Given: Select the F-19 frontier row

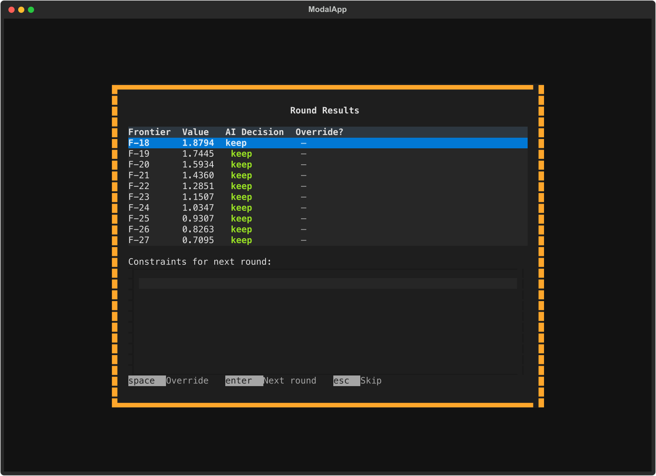Looking at the screenshot, I should coord(328,154).
